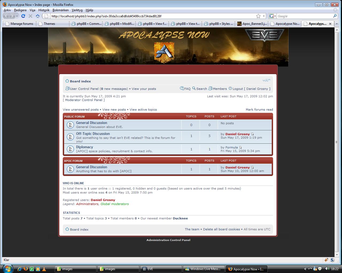Open the Redigera menu
This screenshot has width=342, height=273.
tap(20, 10)
